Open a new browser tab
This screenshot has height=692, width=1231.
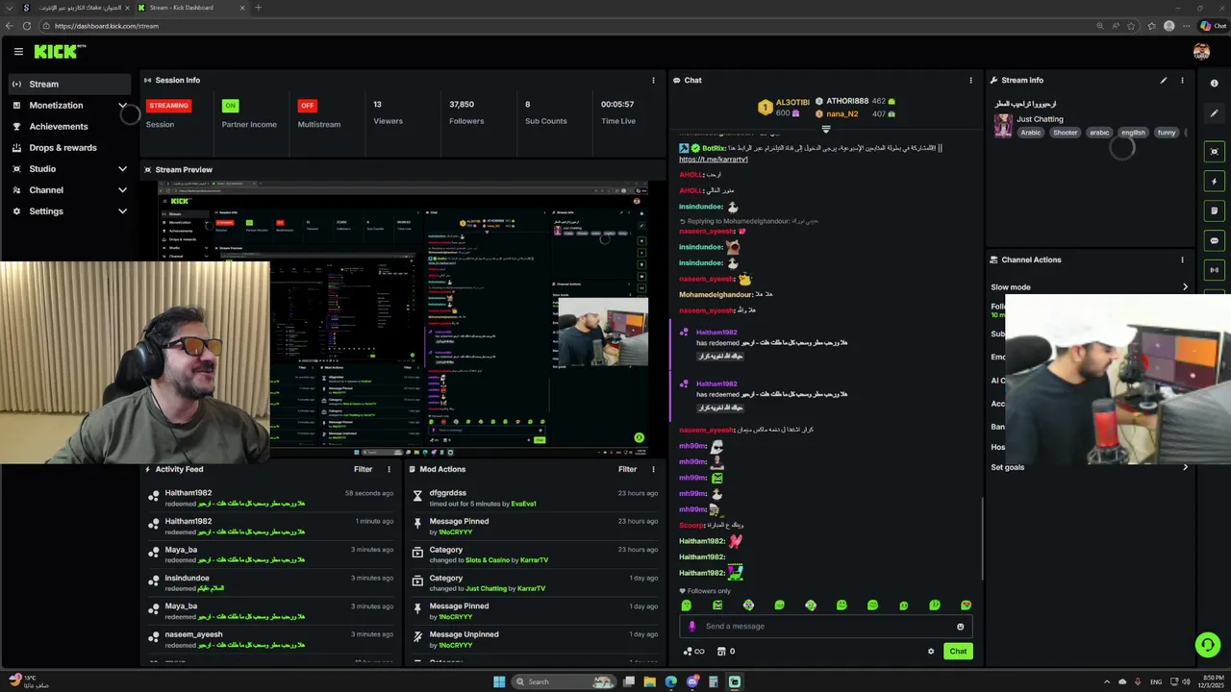258,8
